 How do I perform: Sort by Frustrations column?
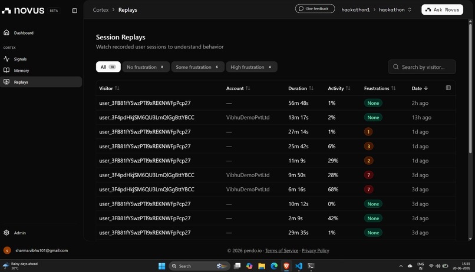click(x=380, y=88)
